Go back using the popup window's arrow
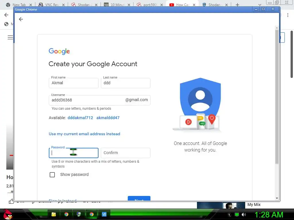 (x=21, y=19)
